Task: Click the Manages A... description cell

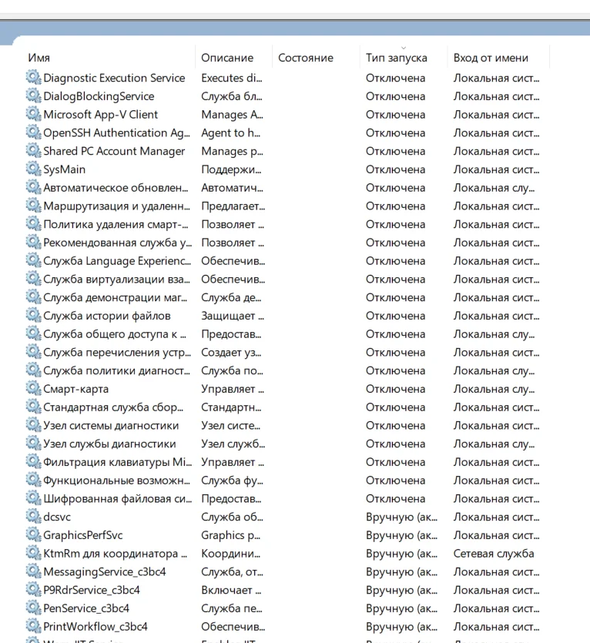Action: [x=232, y=115]
